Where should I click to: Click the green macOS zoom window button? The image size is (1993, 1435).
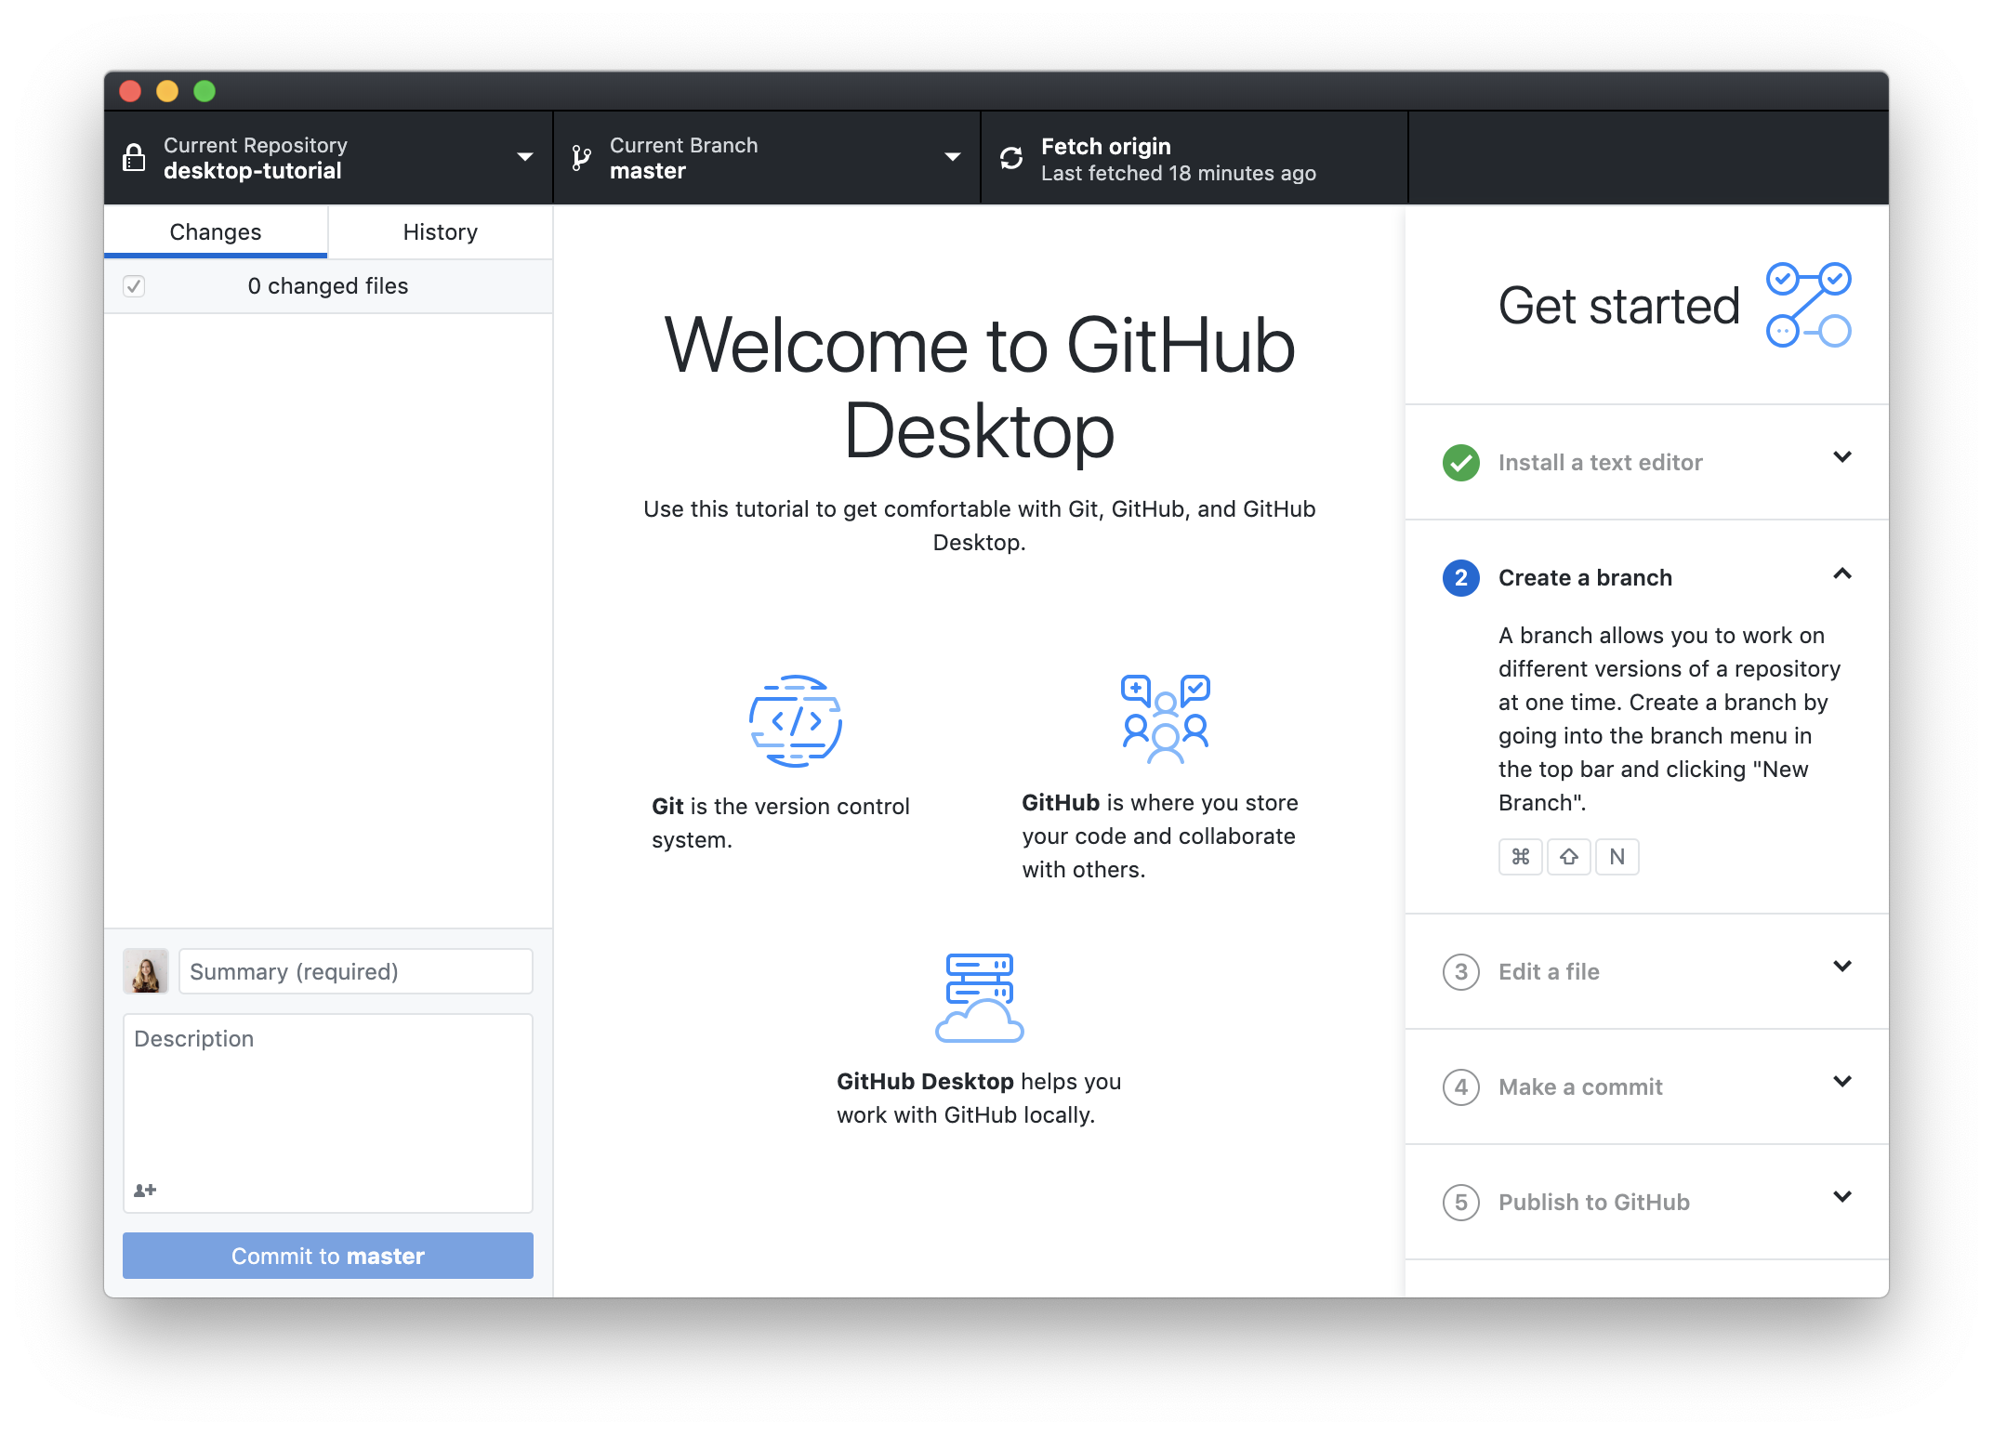tap(205, 91)
